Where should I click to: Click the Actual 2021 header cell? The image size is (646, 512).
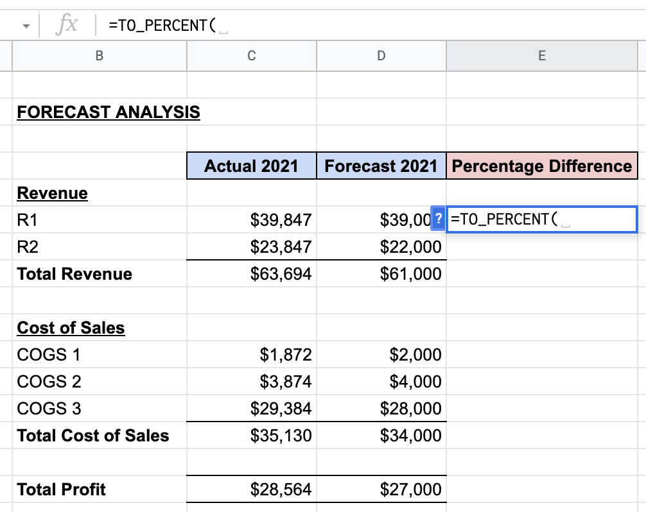pos(251,166)
